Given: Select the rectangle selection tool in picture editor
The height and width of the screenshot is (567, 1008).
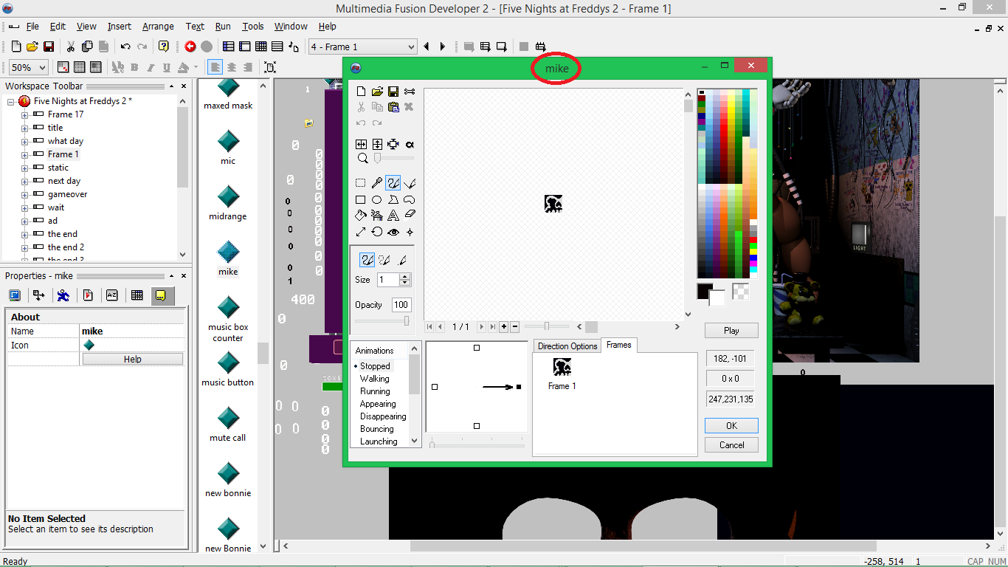Looking at the screenshot, I should pyautogui.click(x=361, y=182).
